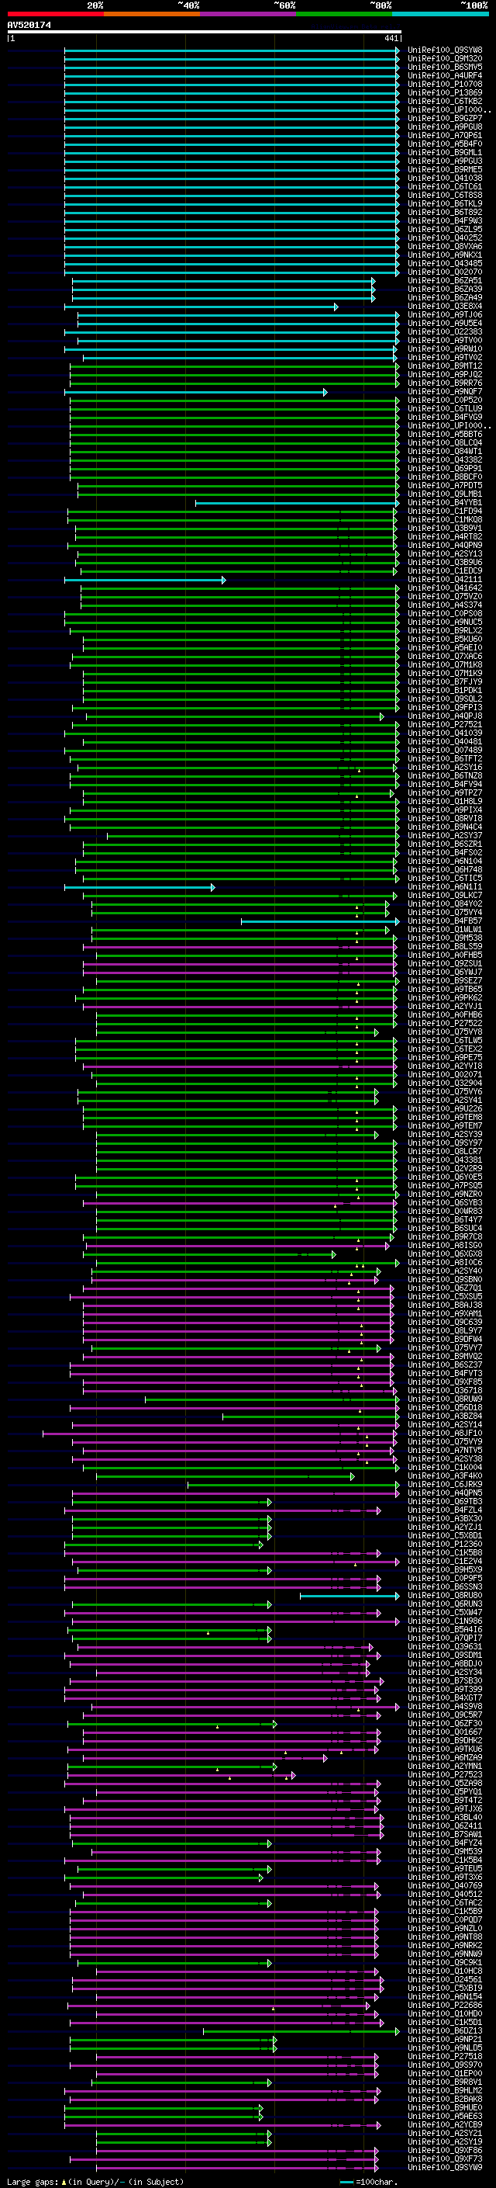496x2188 pixels.
Task: Click the green alignment bar for UniRef100_B9RR76
Action: (234, 383)
